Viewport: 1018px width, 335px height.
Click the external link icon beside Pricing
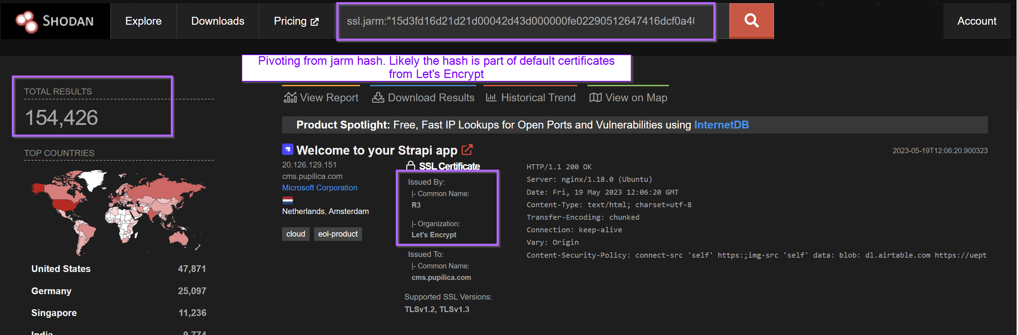coord(315,22)
